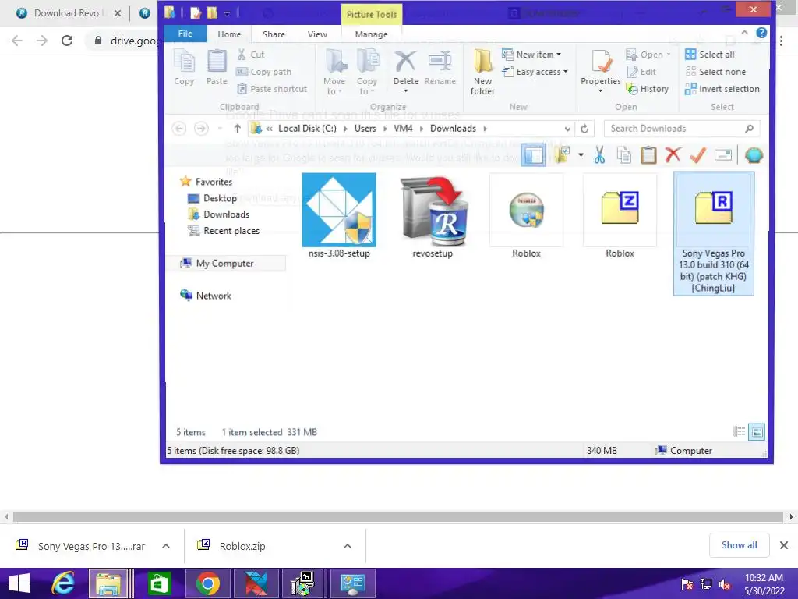Viewport: 798px width, 599px height.
Task: Select the Sony Vegas Pro rar file
Action: coord(714,233)
